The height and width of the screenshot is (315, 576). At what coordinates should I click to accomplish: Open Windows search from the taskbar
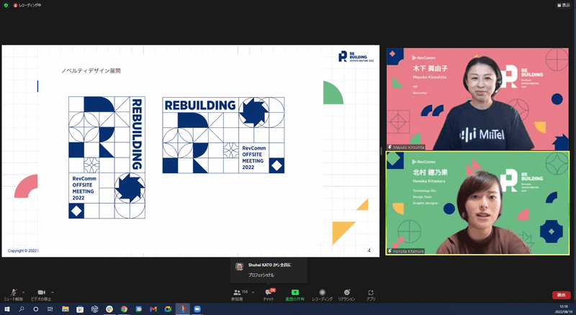[22, 309]
